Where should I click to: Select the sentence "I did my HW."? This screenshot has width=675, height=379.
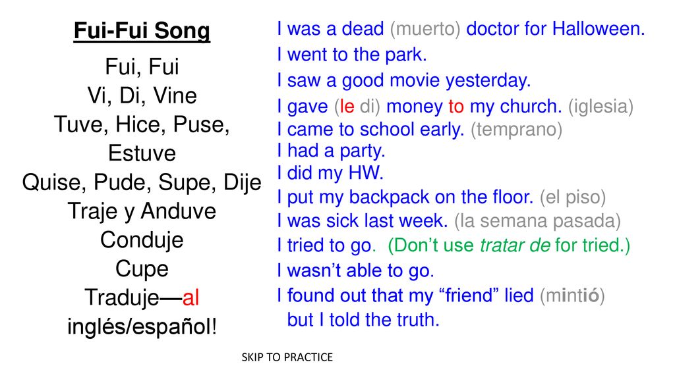pyautogui.click(x=330, y=173)
